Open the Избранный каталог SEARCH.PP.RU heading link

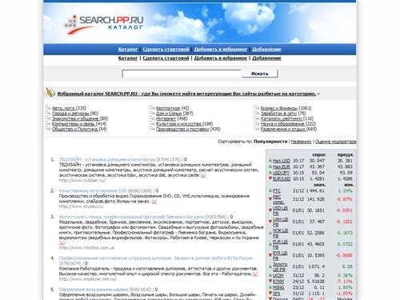tap(186, 94)
